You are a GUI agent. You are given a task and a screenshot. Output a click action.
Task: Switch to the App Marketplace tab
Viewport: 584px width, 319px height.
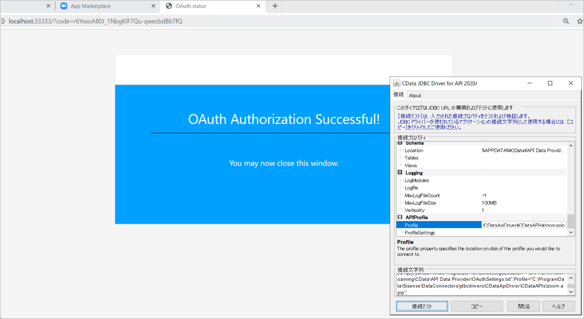(108, 6)
